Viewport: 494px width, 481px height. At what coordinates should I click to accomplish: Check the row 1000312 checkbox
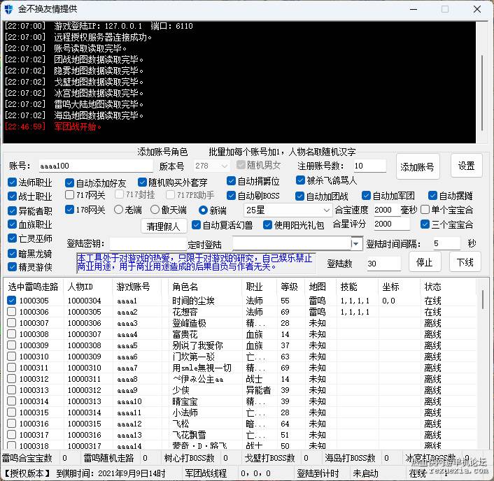pos(12,379)
